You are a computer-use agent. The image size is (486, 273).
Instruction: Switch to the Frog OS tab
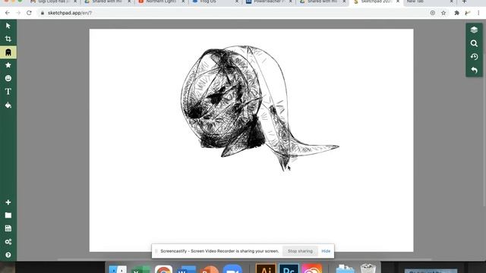coord(215,2)
